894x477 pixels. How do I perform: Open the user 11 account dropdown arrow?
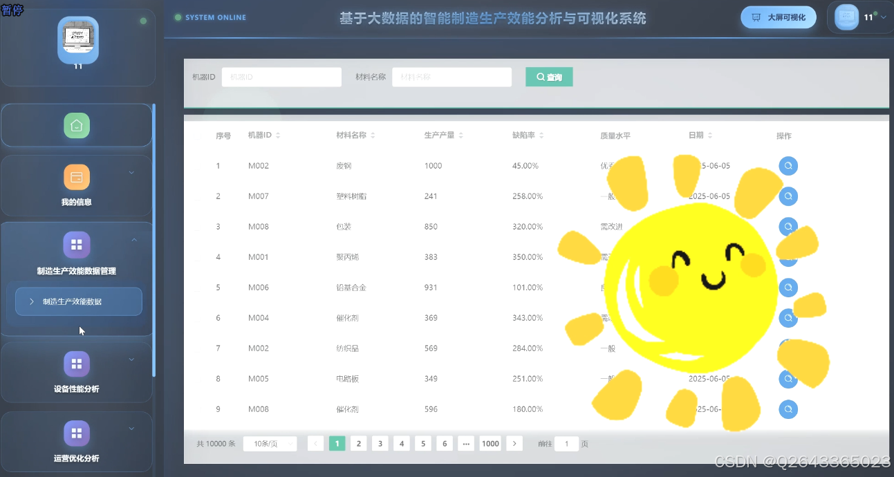point(884,17)
